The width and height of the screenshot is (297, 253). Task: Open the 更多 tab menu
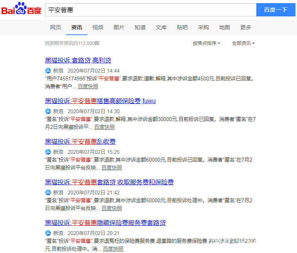[x=245, y=27]
